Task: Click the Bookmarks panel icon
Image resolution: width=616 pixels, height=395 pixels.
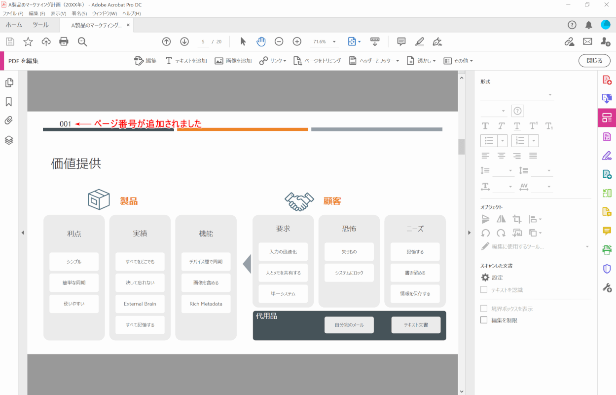Action: [9, 102]
